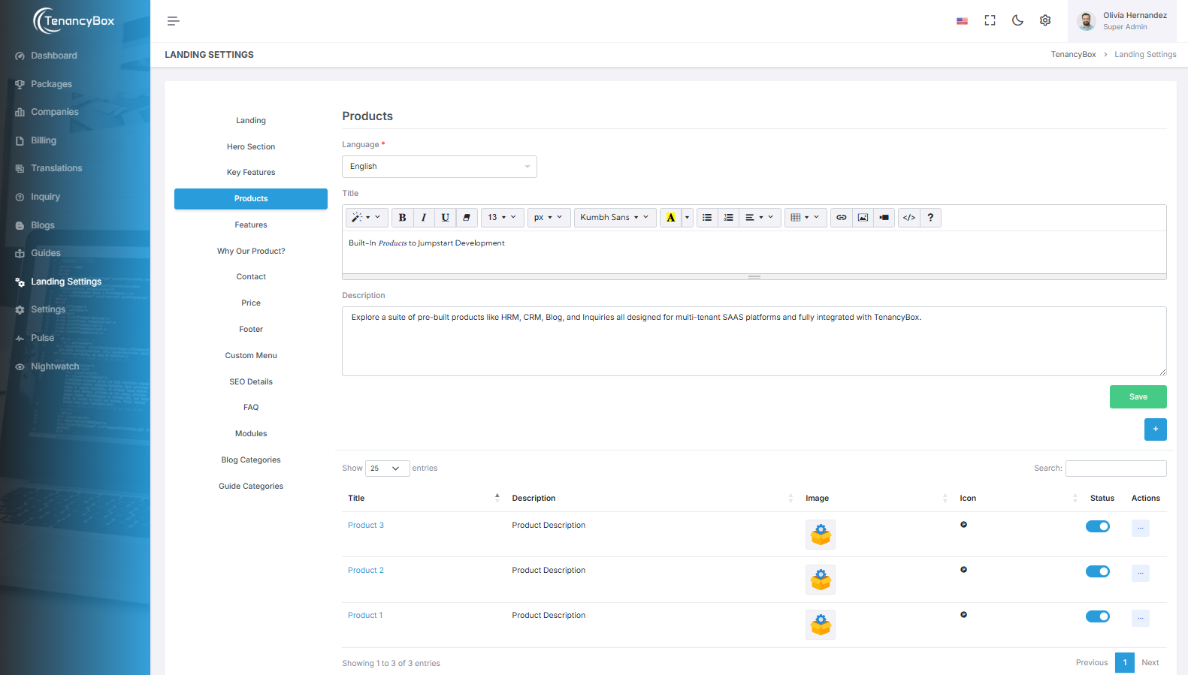Open the Kumbh Sans font family dropdown
The width and height of the screenshot is (1188, 675).
coord(615,218)
